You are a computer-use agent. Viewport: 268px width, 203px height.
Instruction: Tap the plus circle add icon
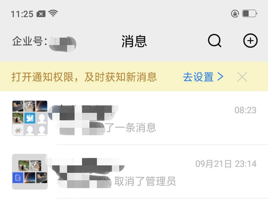(x=250, y=41)
